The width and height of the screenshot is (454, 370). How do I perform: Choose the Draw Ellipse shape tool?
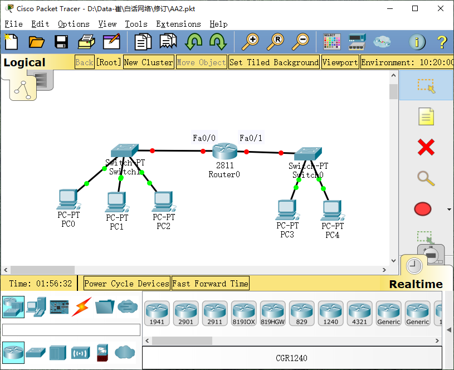[422, 209]
